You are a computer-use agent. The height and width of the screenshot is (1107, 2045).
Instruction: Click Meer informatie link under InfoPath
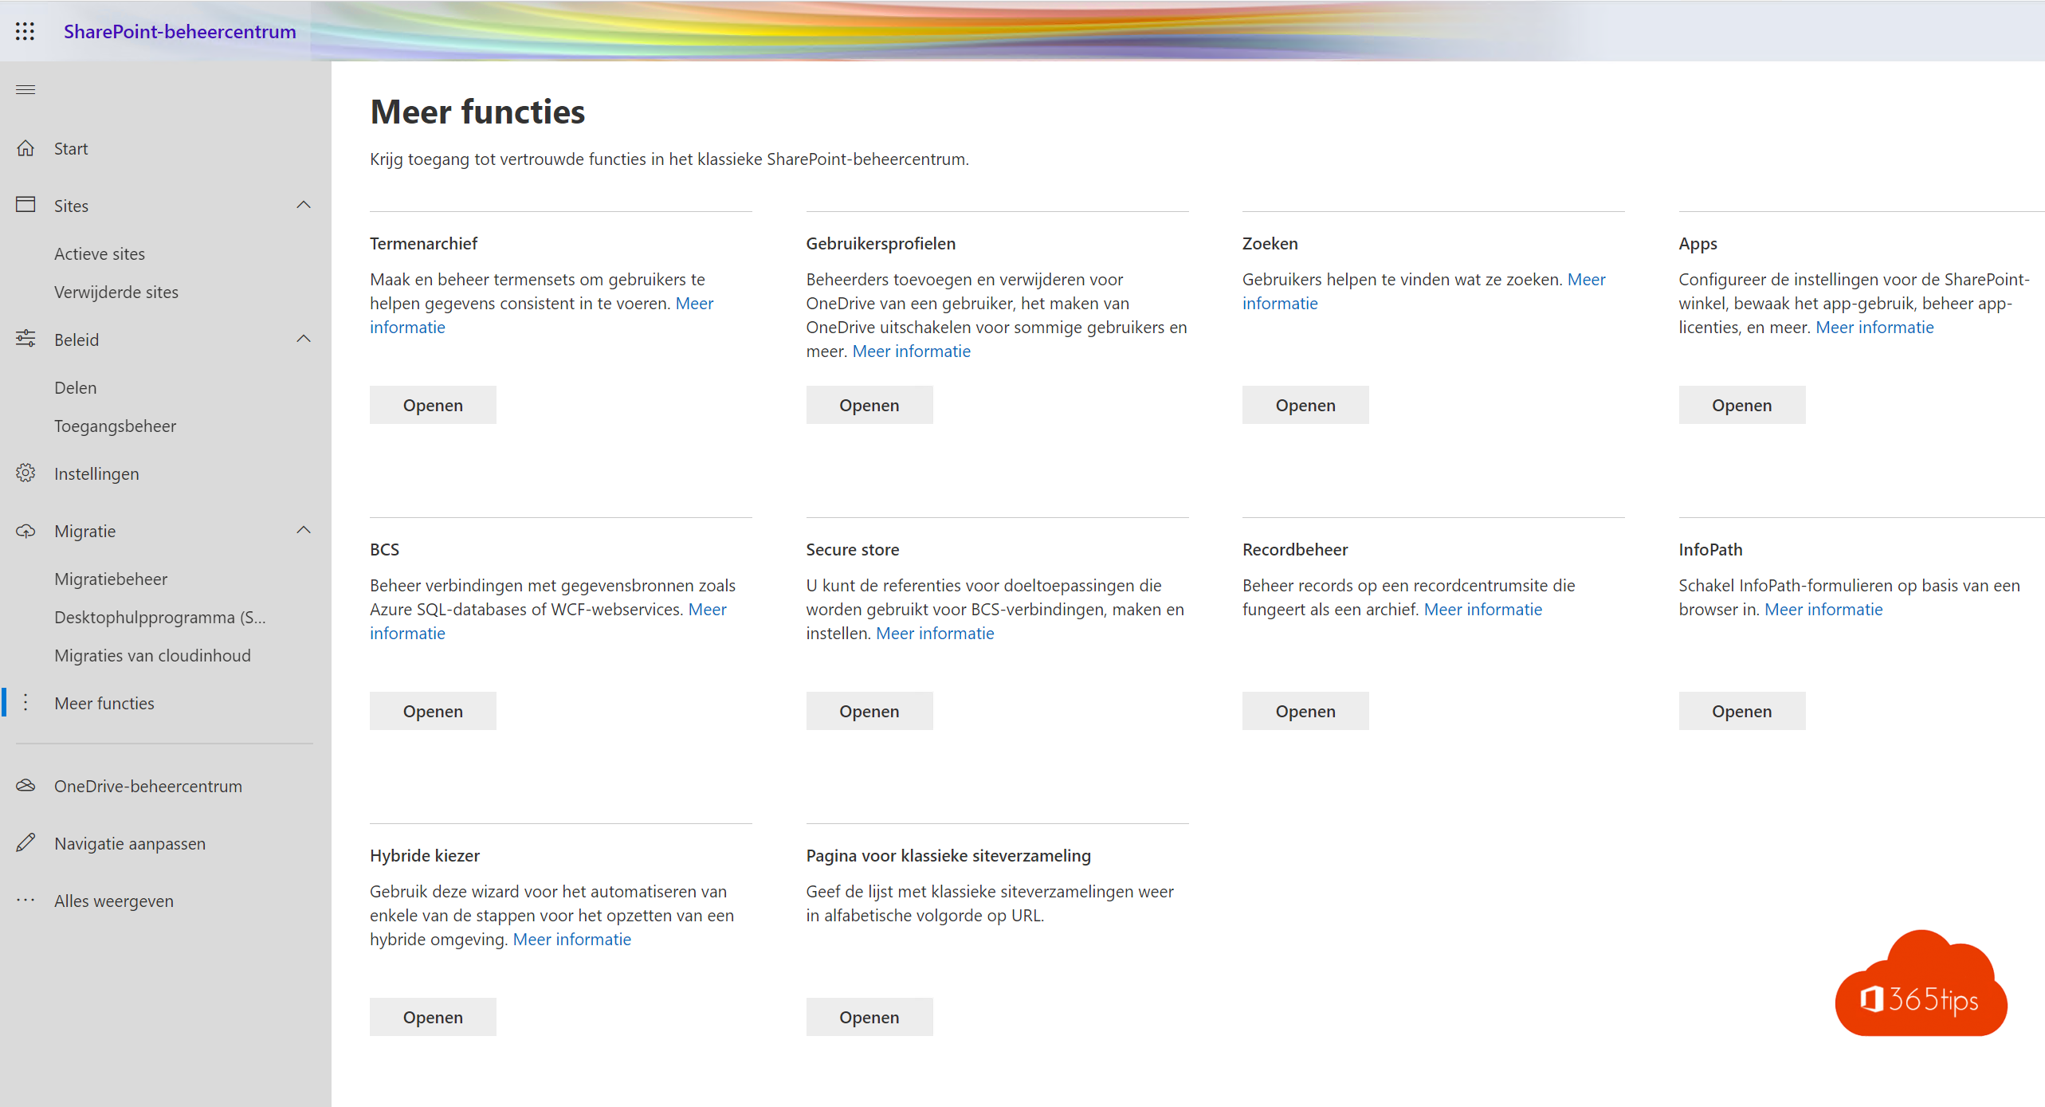tap(1823, 610)
